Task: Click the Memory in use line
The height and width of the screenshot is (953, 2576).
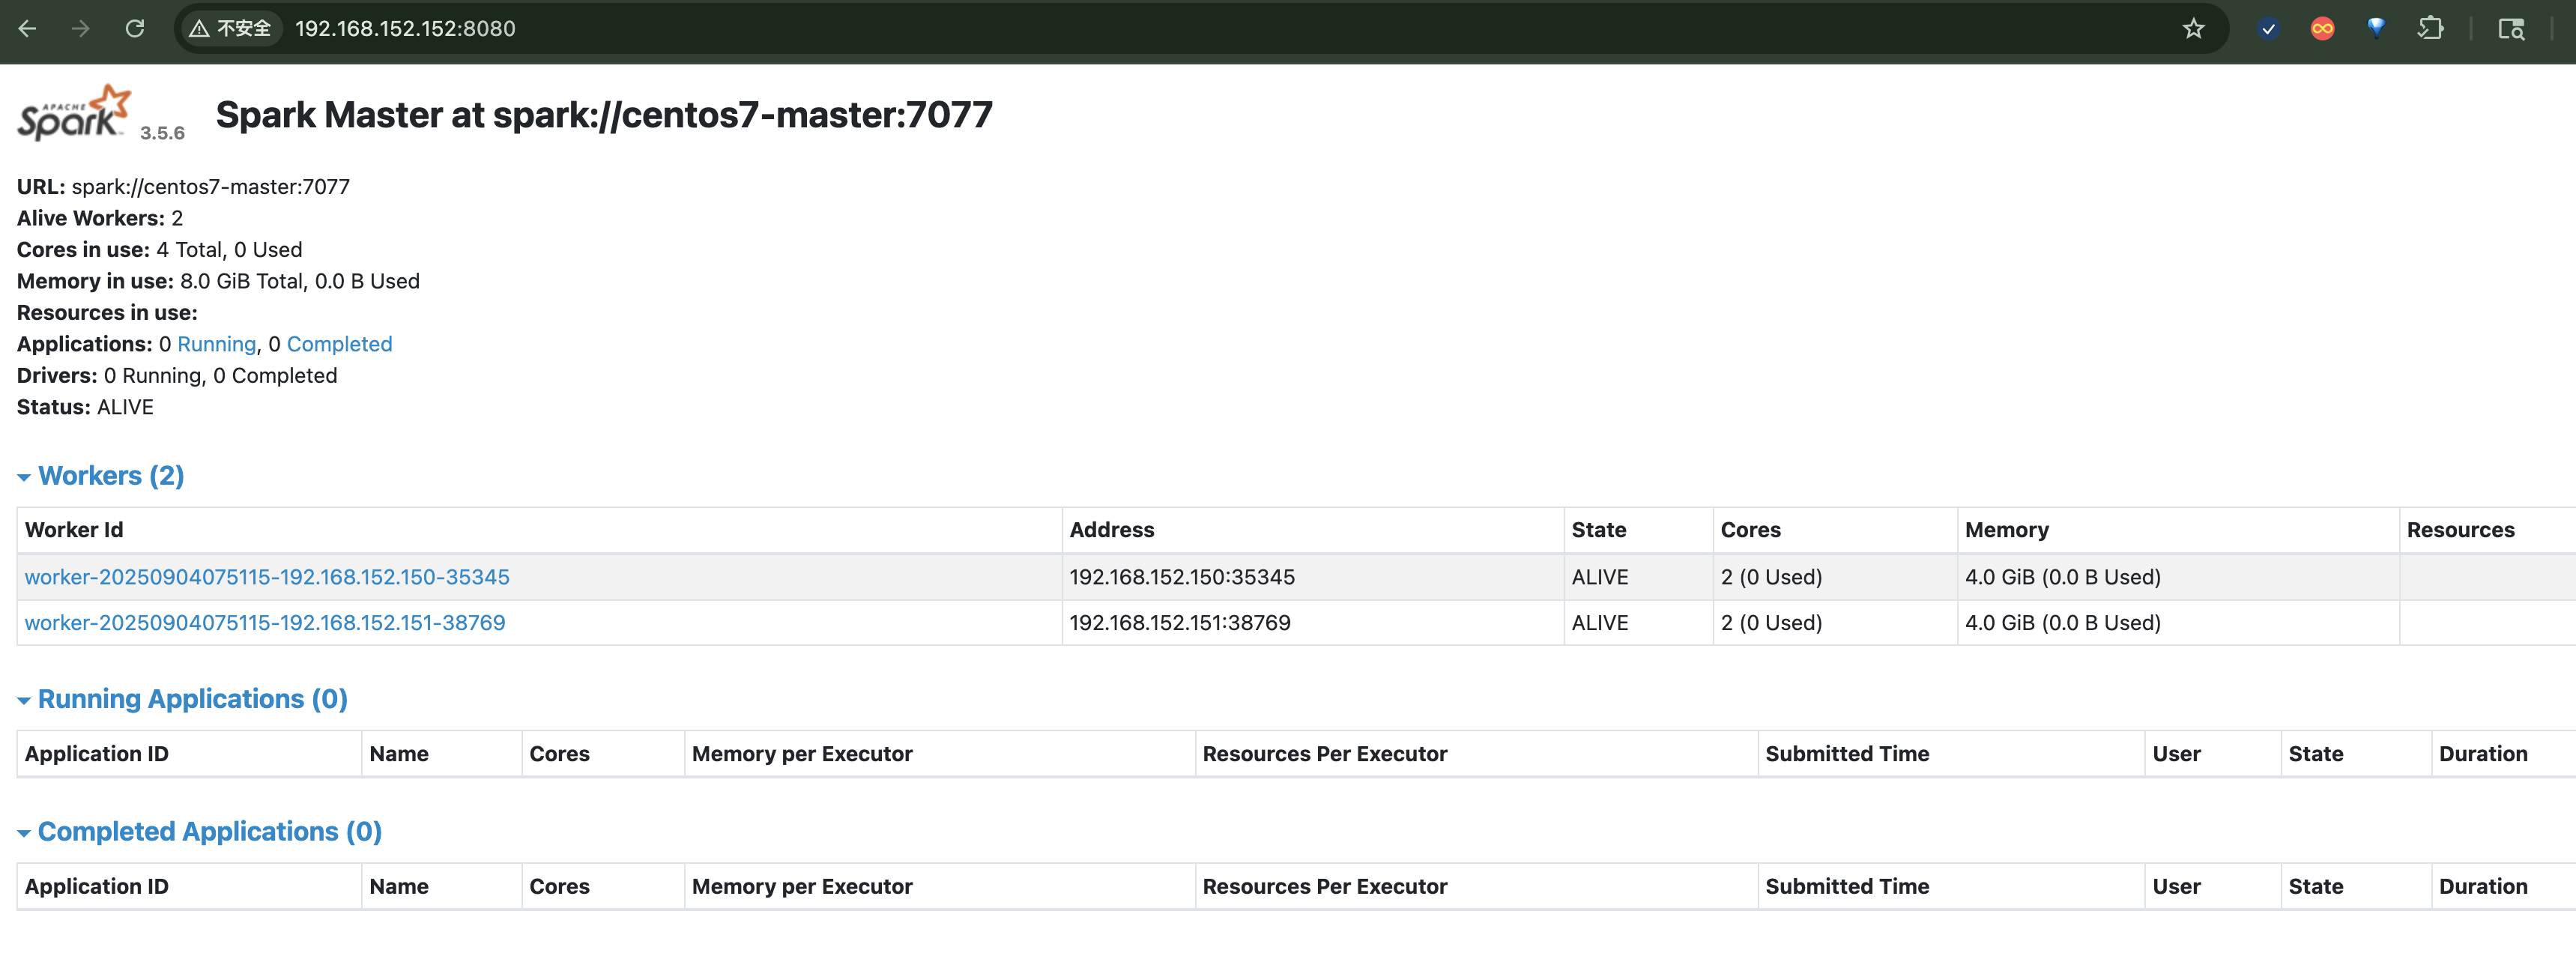Action: pos(218,281)
